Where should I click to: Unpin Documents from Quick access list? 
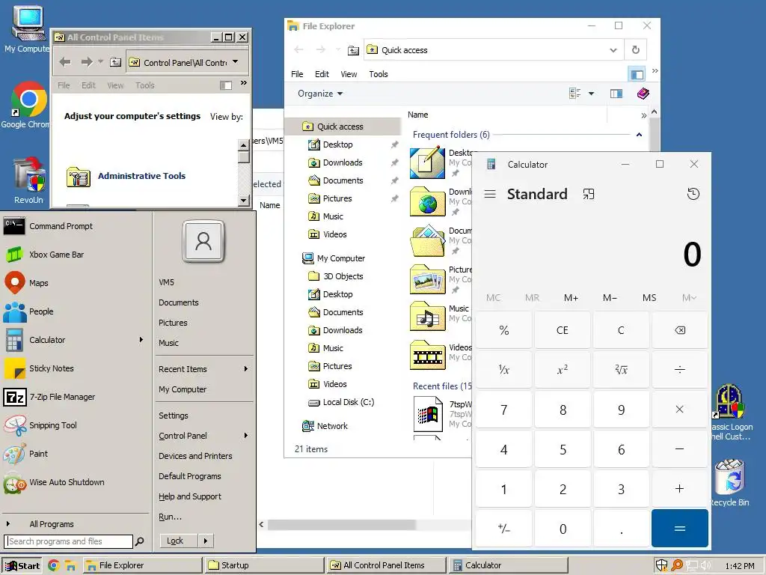395,180
